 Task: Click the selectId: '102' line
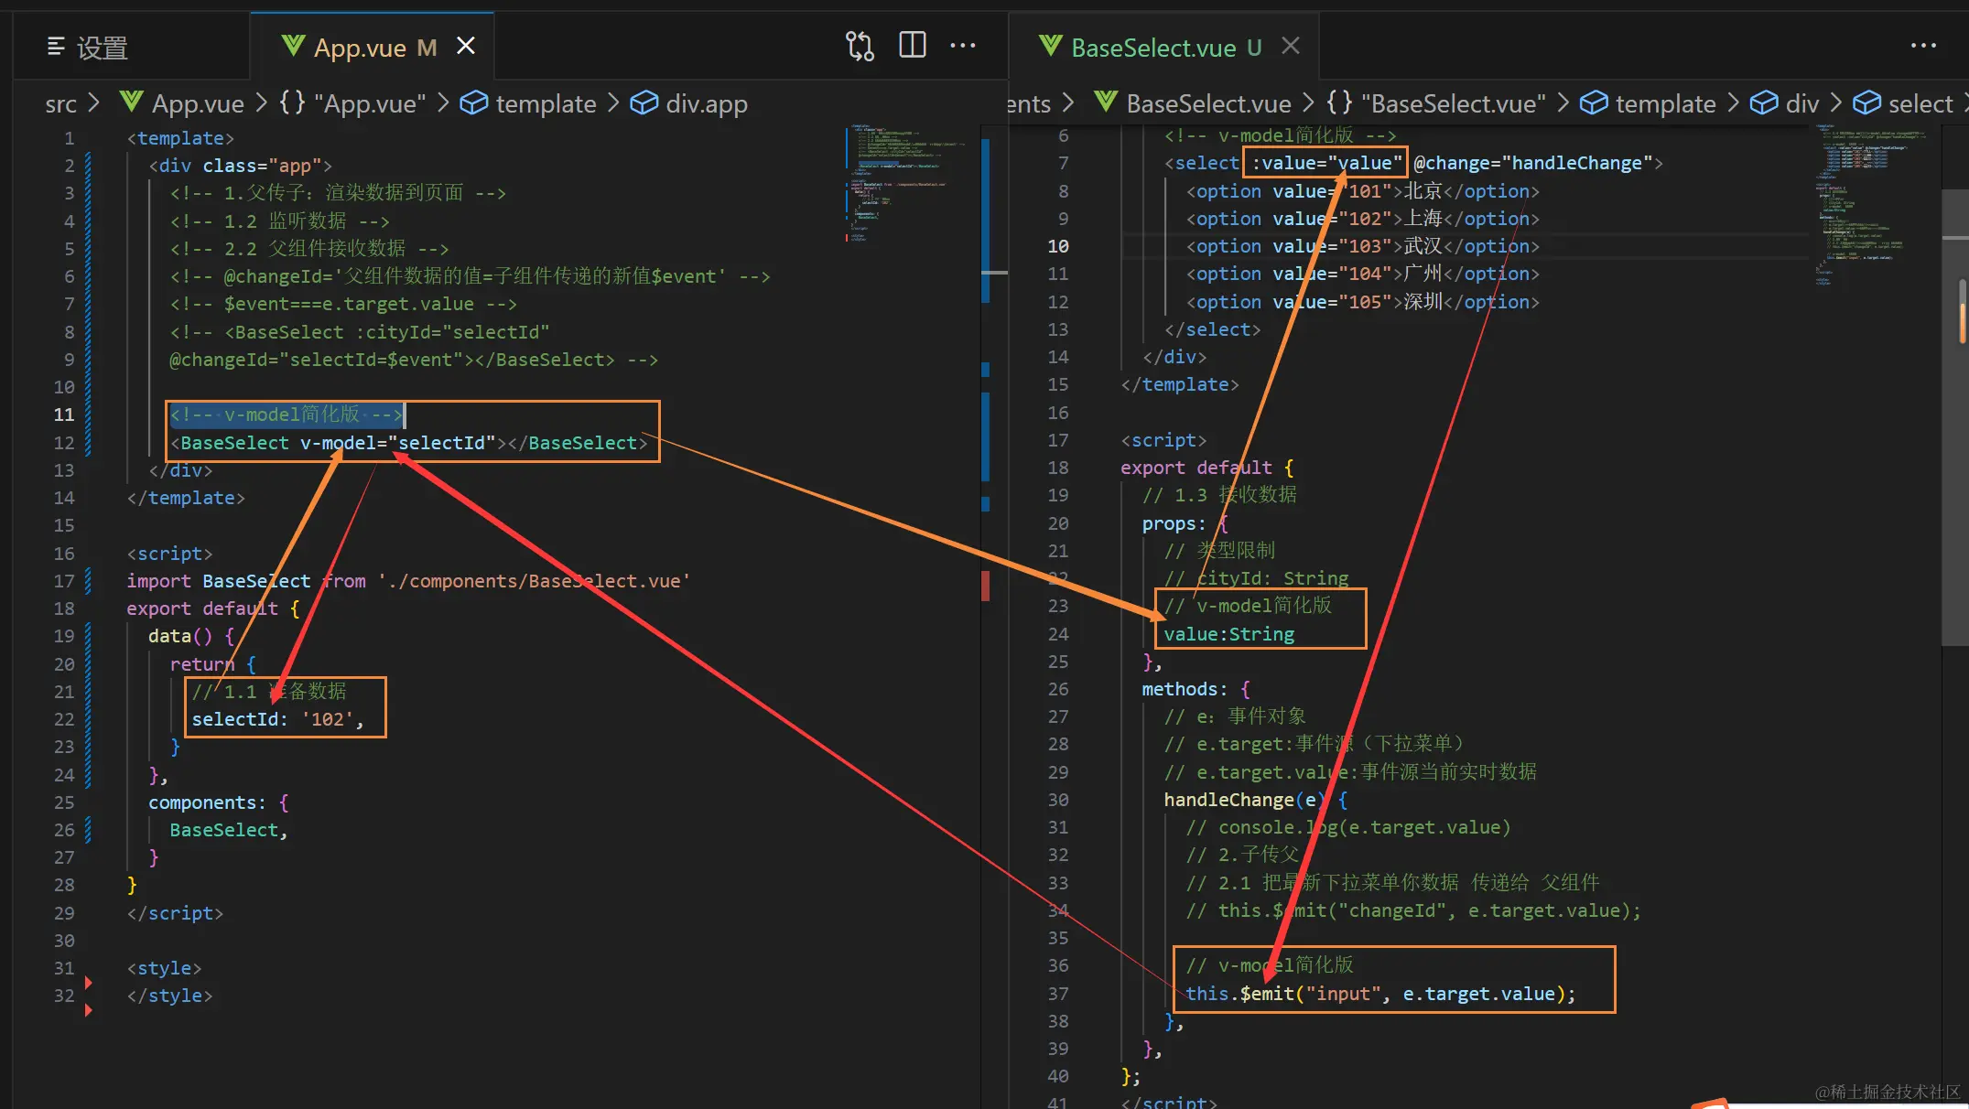click(x=277, y=720)
